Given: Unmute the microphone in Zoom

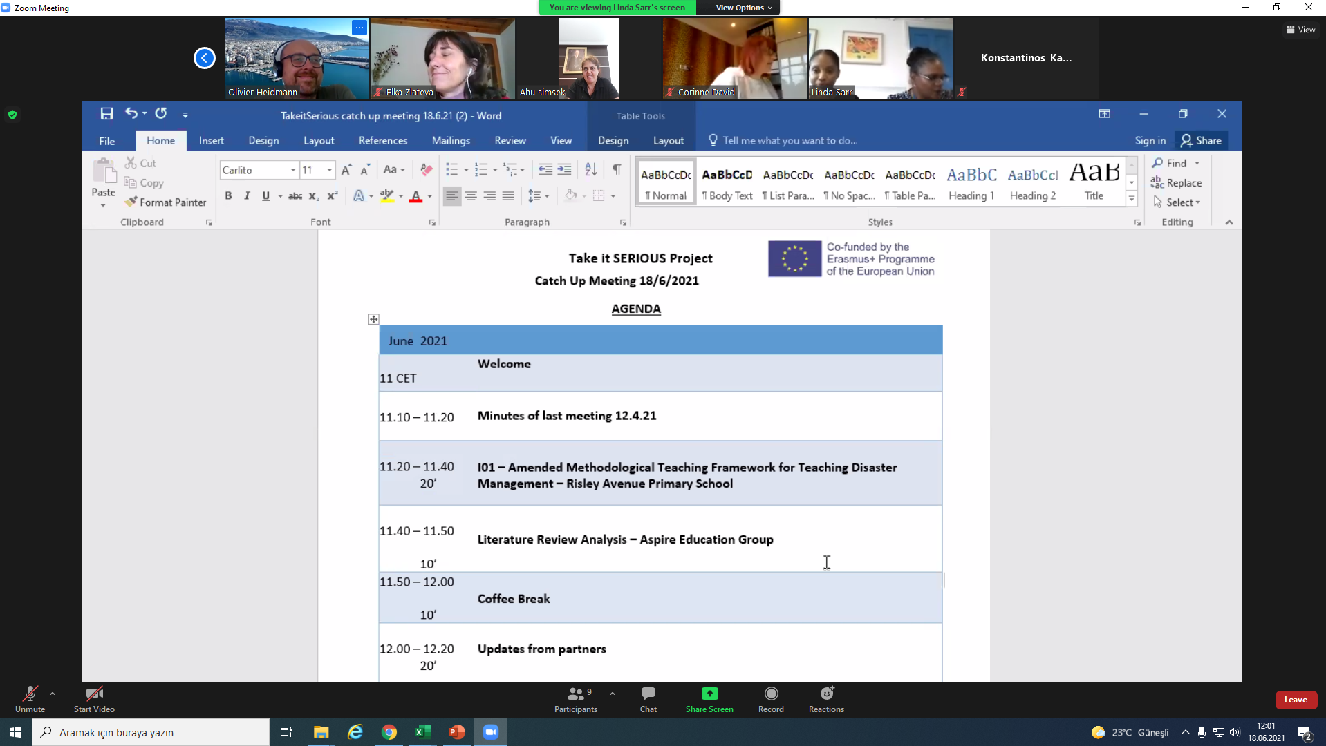Looking at the screenshot, I should [x=30, y=699].
